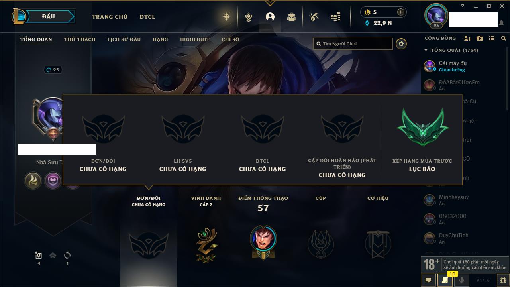510x287 pixels.
Task: Open friend list view options icon
Action: (492, 38)
